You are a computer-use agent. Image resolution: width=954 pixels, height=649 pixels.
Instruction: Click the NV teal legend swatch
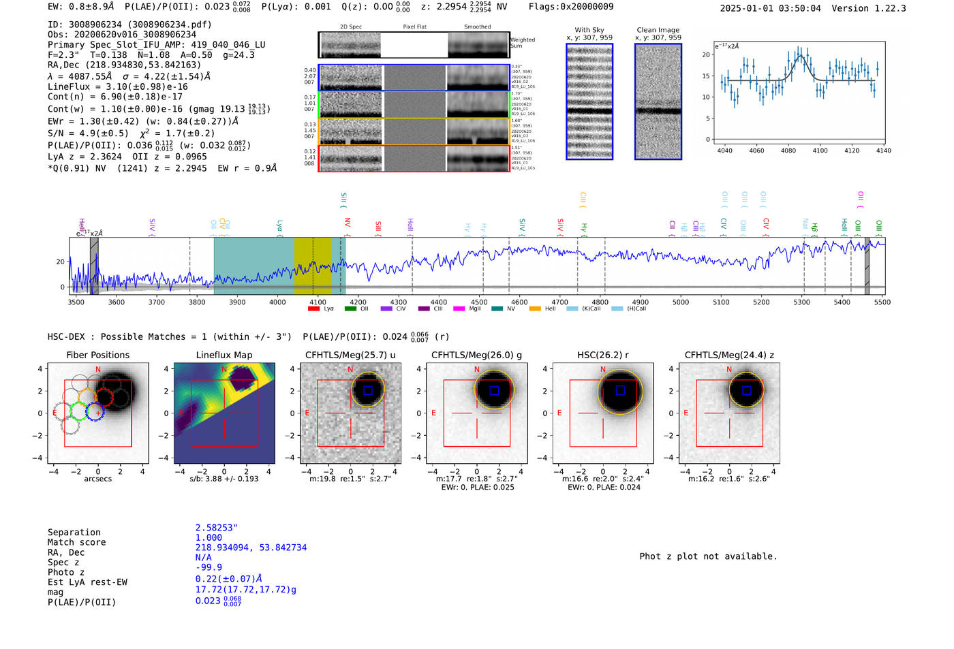(497, 309)
